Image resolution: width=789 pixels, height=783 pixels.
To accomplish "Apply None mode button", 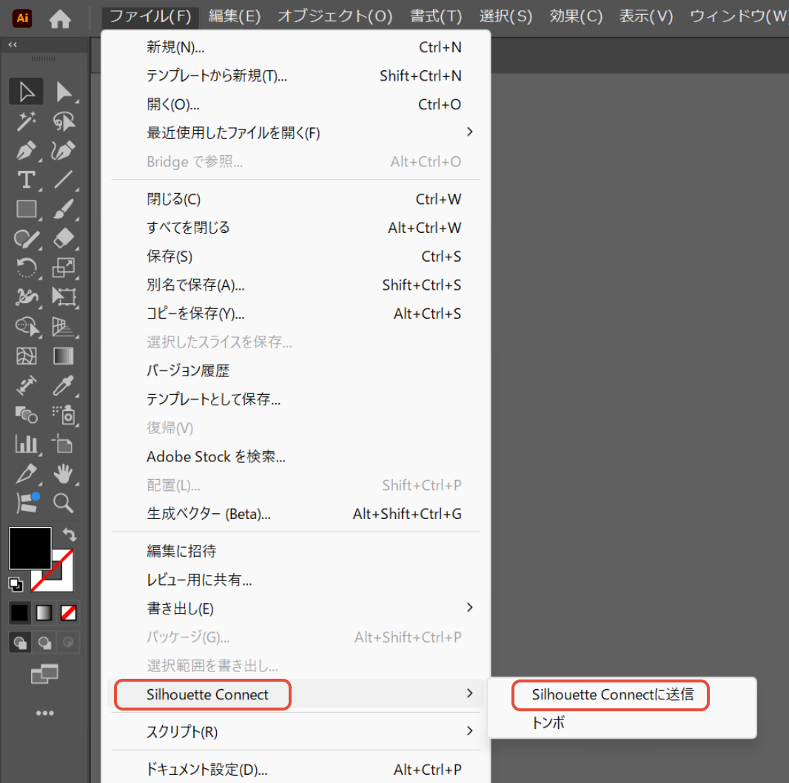I will (x=68, y=613).
